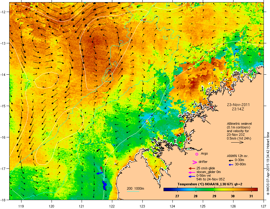
Task: Click the temperature color bar at 31
Action: click(251, 190)
